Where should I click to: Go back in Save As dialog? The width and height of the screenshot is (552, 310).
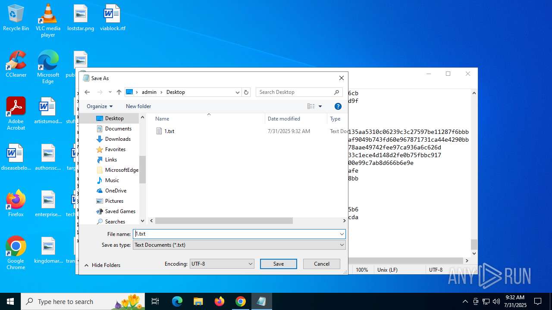tap(87, 92)
